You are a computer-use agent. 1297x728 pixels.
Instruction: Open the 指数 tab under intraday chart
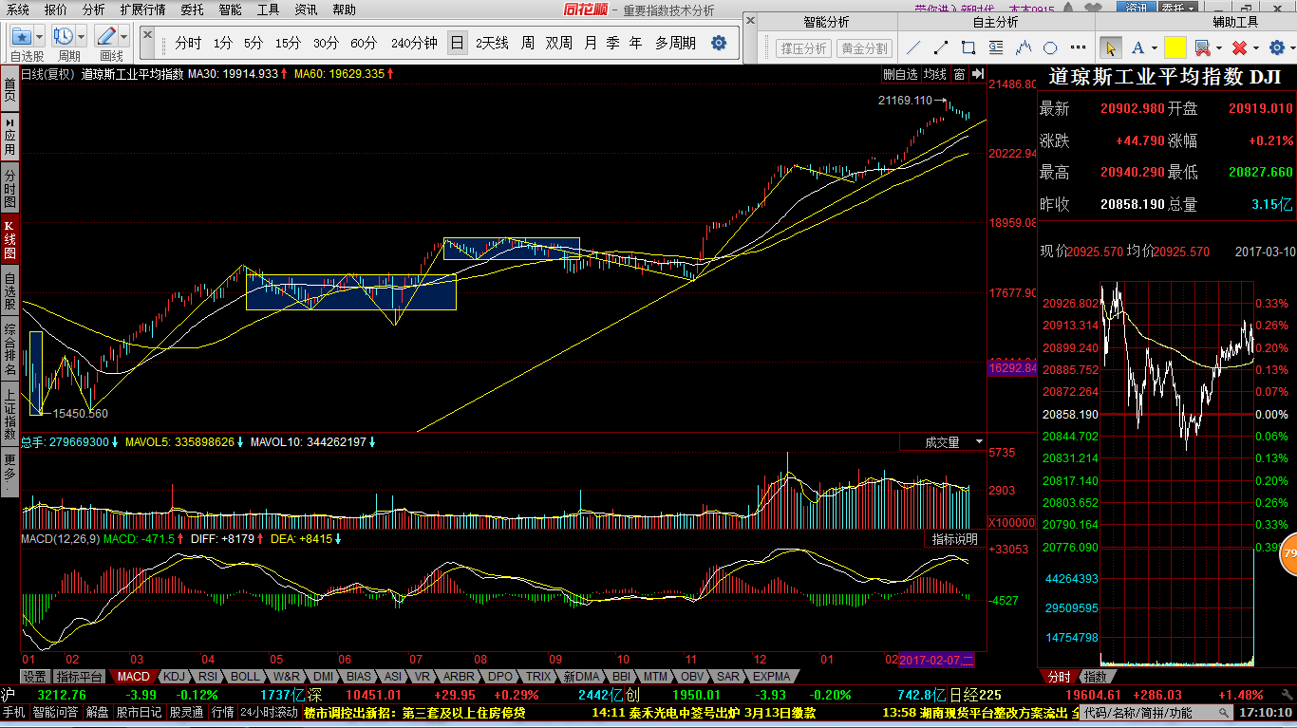point(1095,677)
